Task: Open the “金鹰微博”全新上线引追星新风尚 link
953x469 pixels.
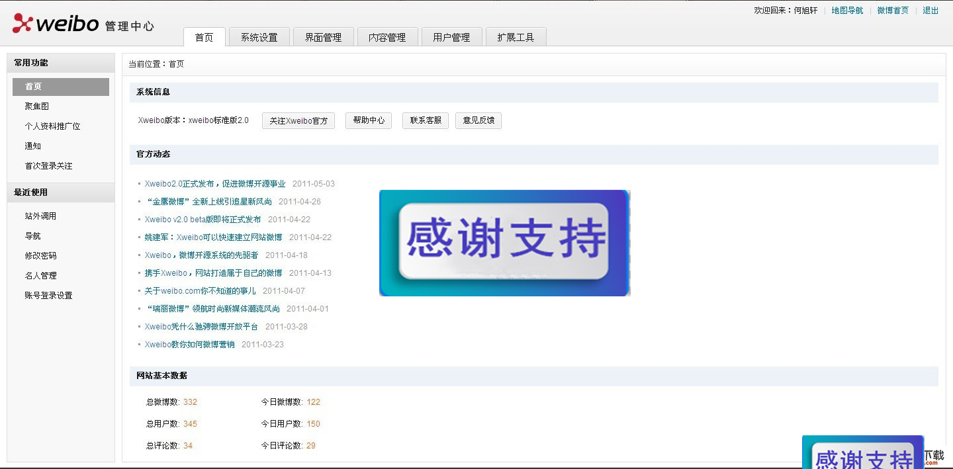Action: [208, 202]
